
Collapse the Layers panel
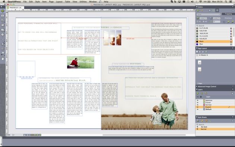[197, 90]
